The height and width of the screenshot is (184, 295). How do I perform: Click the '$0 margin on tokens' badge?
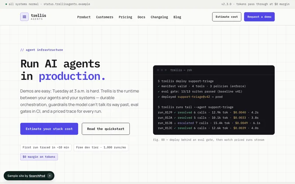click(x=39, y=157)
